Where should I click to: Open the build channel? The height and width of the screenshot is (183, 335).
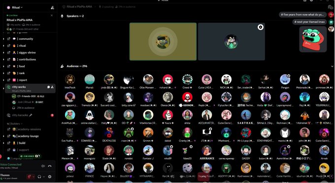click(x=30, y=143)
